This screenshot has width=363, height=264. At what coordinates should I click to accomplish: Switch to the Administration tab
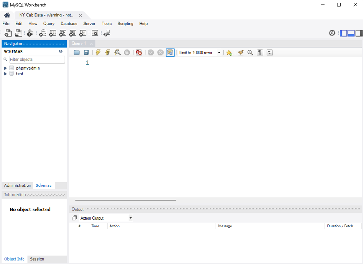pos(17,185)
